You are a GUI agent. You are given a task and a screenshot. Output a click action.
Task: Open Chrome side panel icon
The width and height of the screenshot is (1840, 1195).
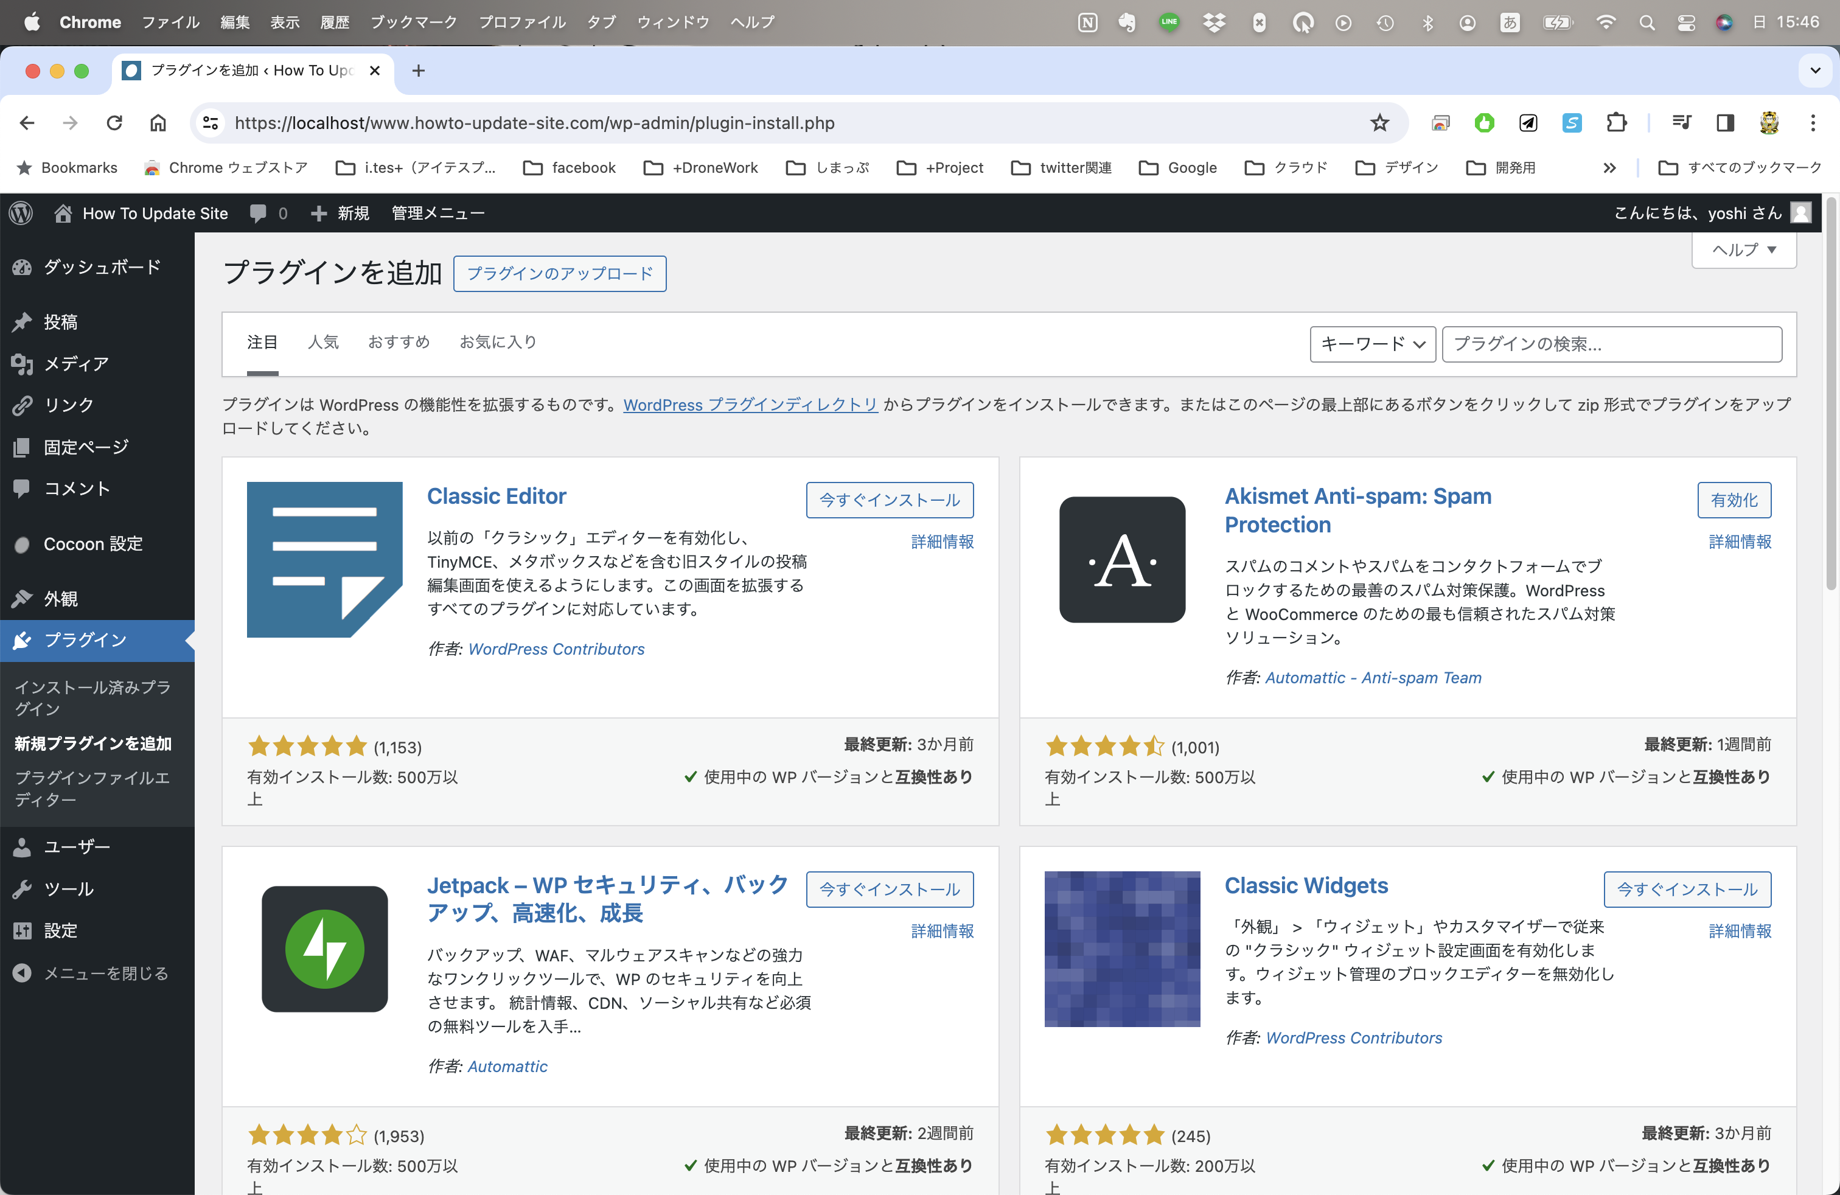click(x=1726, y=123)
